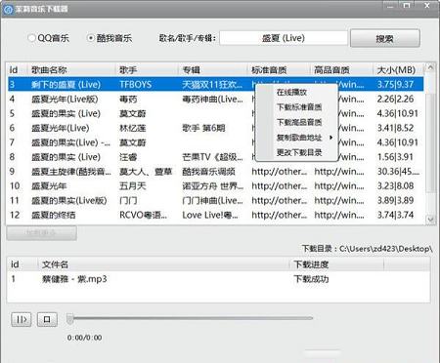Select song row with id 7
The height and width of the screenshot is (363, 440).
point(216,142)
